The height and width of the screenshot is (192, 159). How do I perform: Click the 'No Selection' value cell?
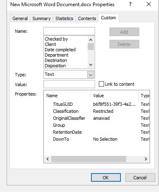pyautogui.click(x=105, y=139)
